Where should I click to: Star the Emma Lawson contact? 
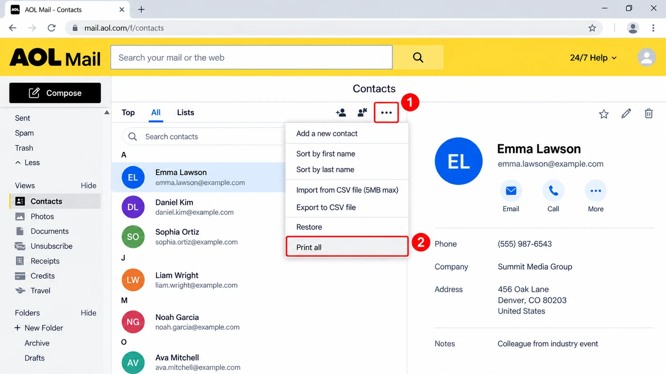coord(604,113)
